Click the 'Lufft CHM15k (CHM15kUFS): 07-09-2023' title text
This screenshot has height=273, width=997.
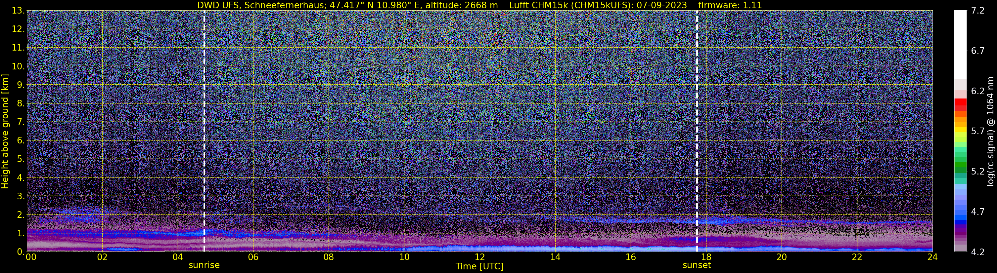(x=598, y=5)
